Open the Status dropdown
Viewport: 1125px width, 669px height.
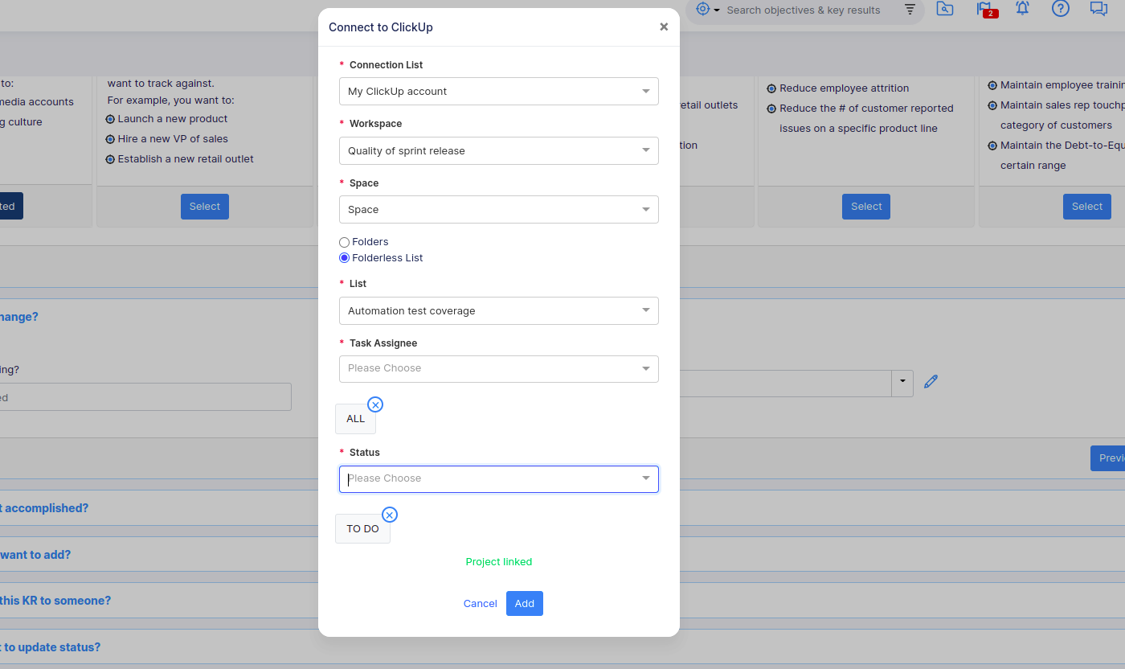click(x=499, y=478)
